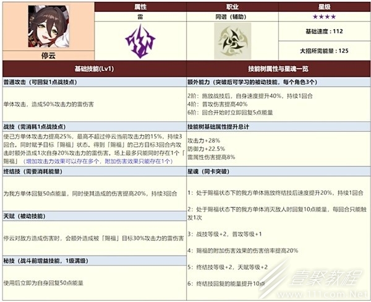Select the 星魂（同卡突破） heading
This screenshot has width=371, height=302.
coord(278,171)
